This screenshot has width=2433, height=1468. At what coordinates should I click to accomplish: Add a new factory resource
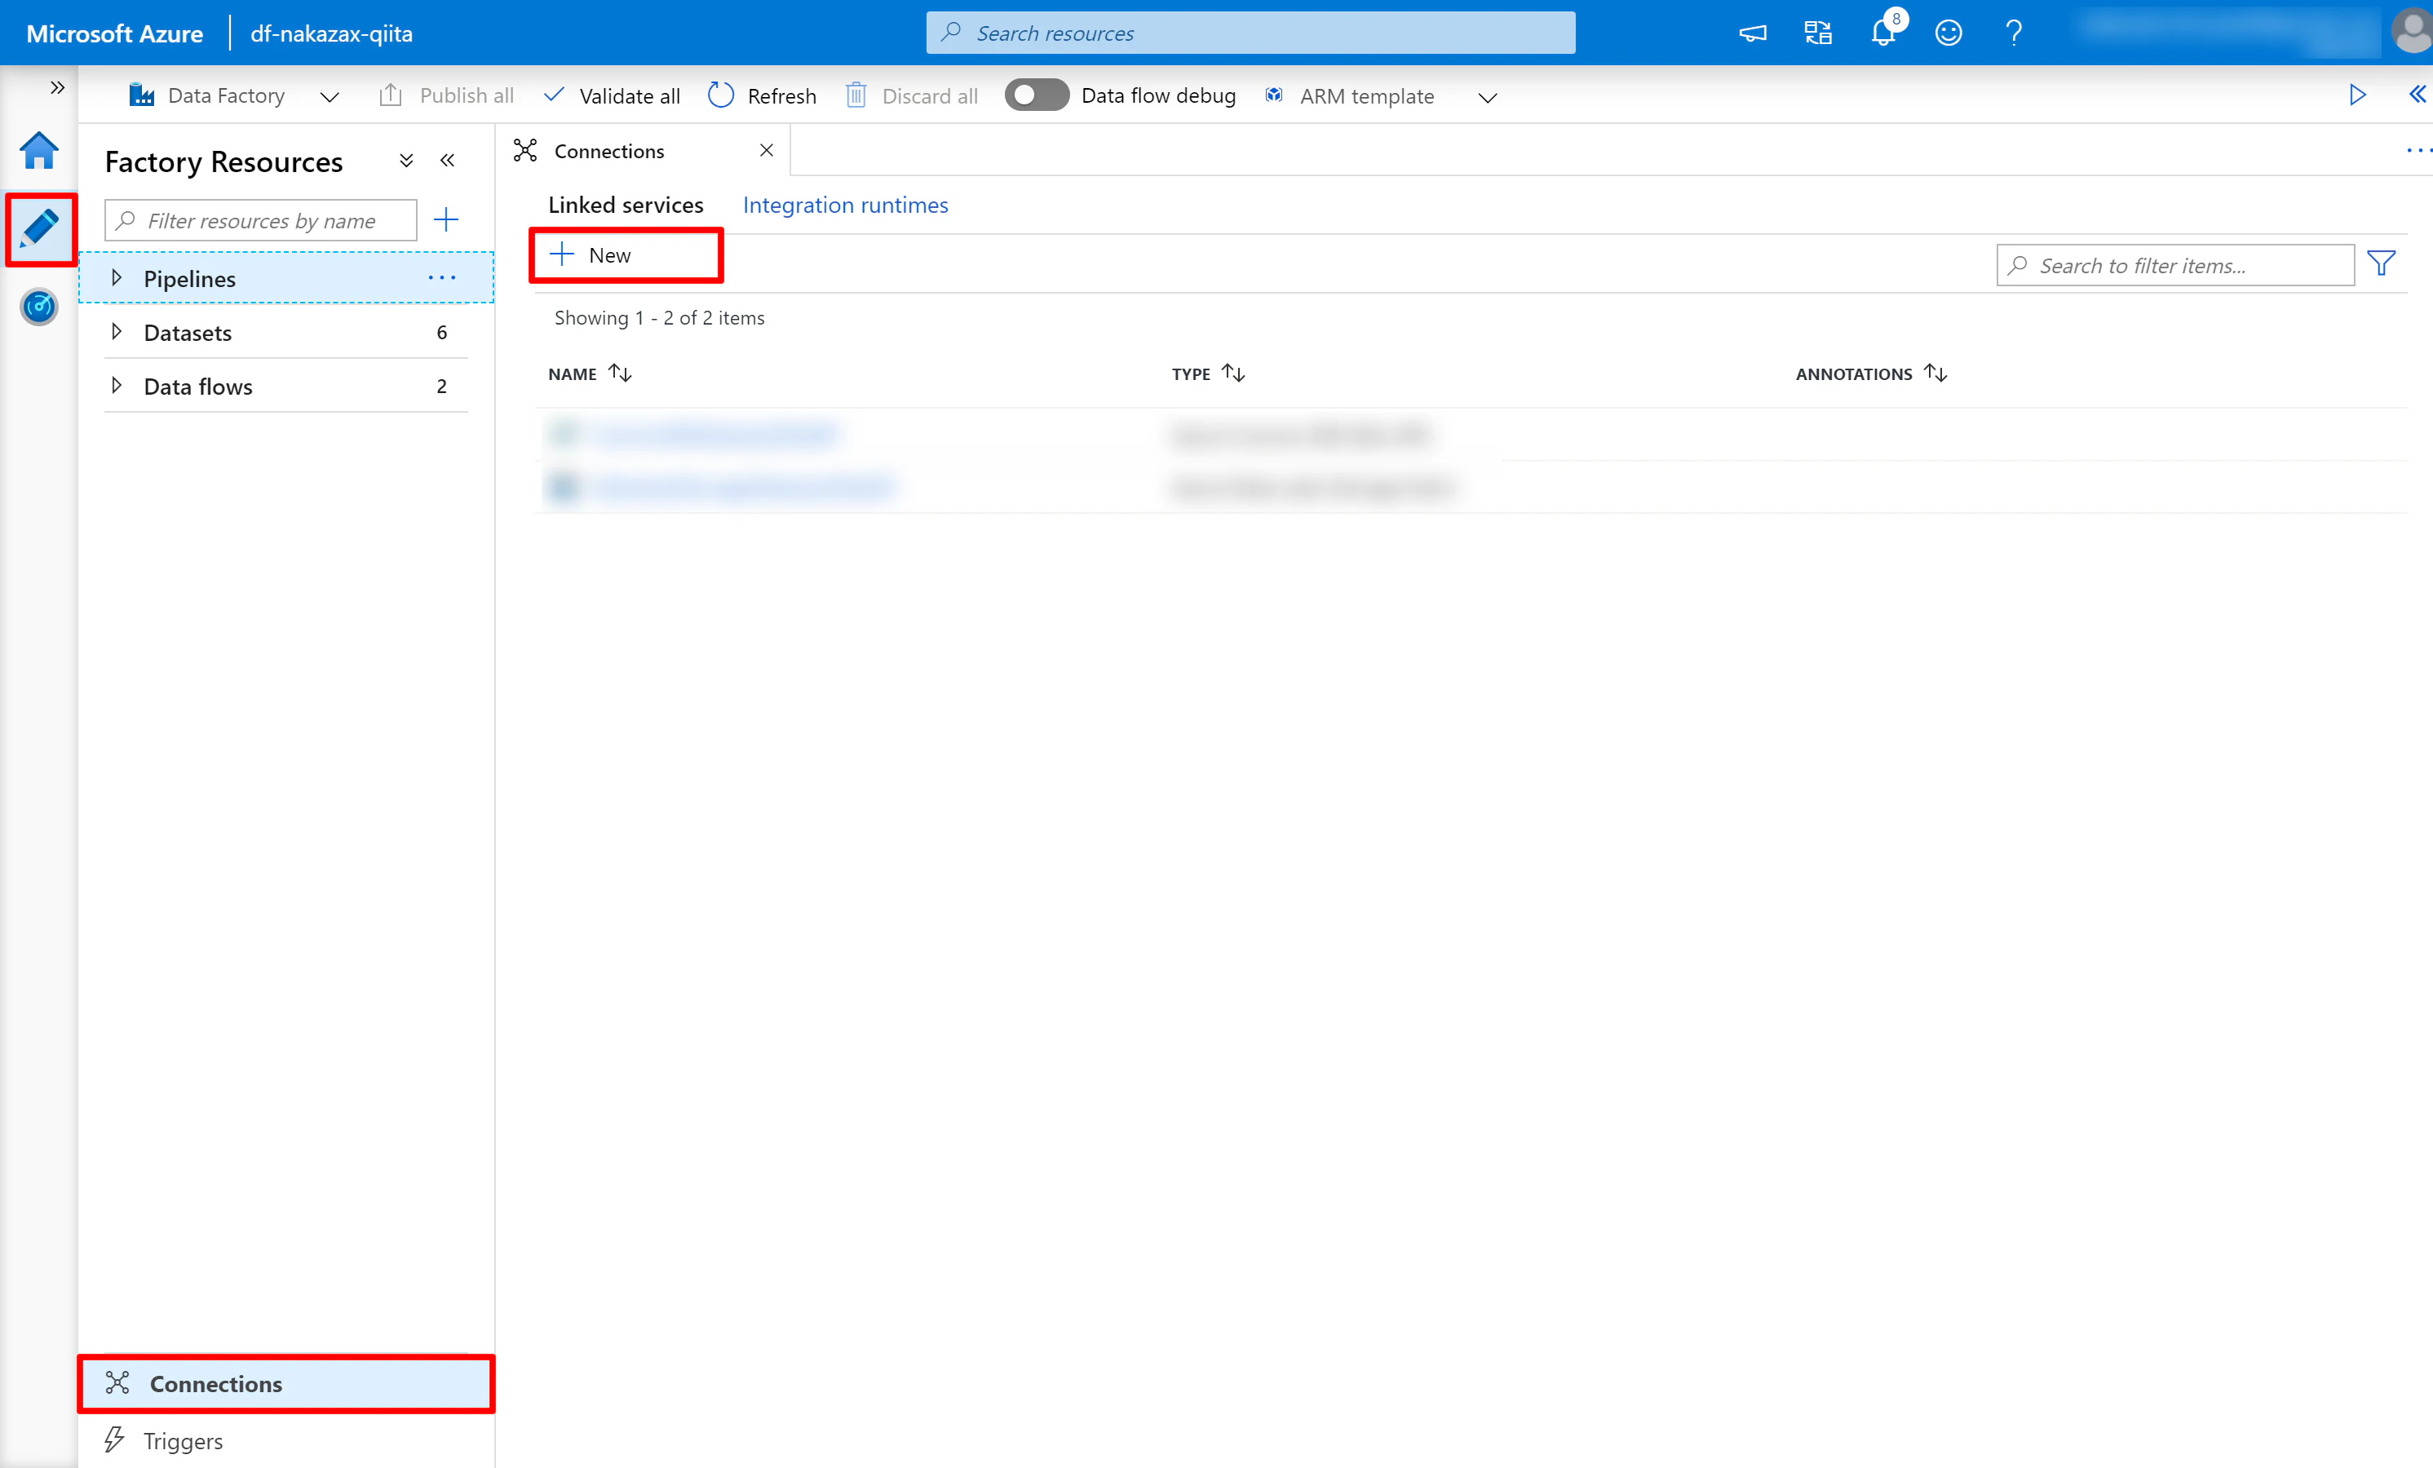[x=446, y=219]
